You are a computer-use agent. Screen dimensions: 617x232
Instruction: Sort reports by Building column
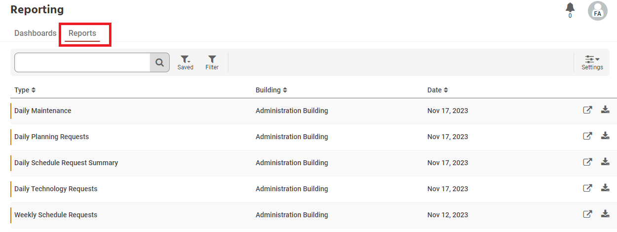pos(271,90)
